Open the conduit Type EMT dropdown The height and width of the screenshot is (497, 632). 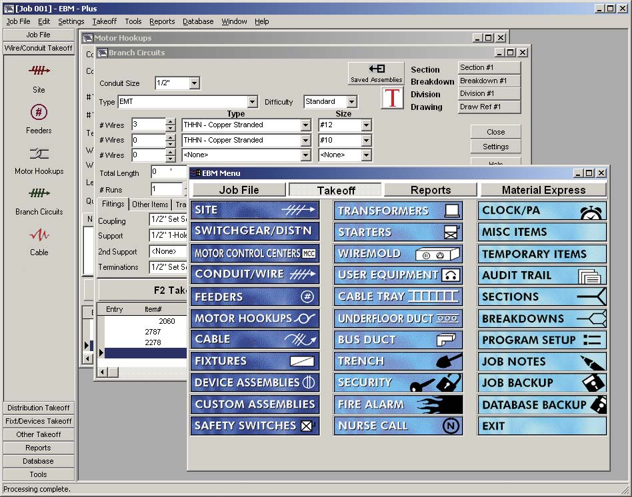252,102
